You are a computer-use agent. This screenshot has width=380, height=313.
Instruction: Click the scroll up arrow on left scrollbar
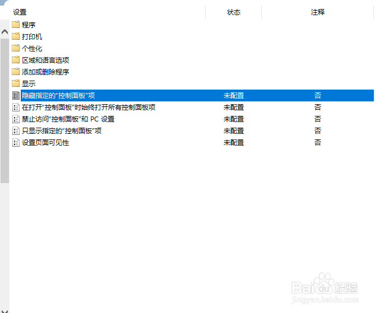(4, 32)
